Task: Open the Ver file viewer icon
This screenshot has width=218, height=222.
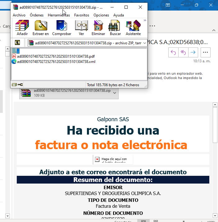Action: coord(81,28)
